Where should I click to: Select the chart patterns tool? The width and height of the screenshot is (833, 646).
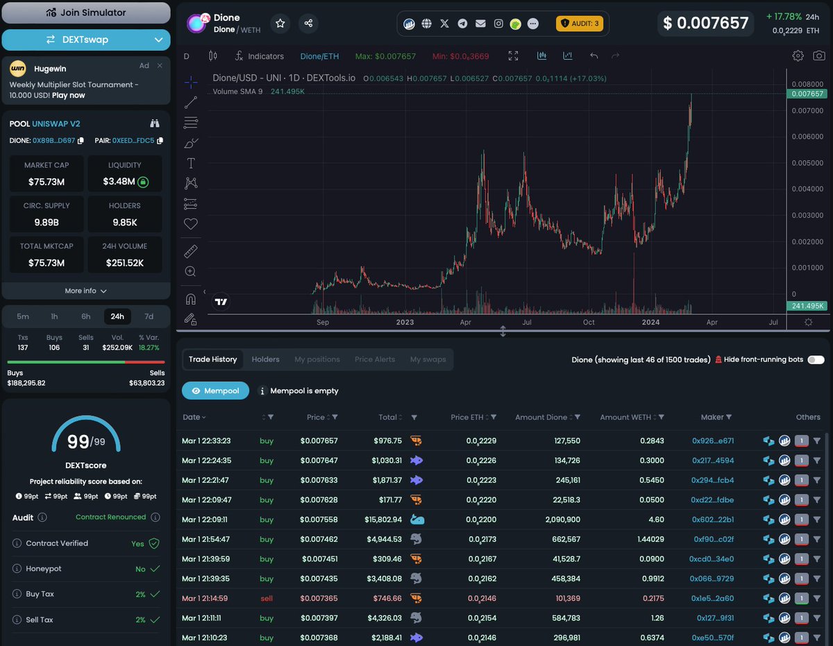click(x=191, y=183)
